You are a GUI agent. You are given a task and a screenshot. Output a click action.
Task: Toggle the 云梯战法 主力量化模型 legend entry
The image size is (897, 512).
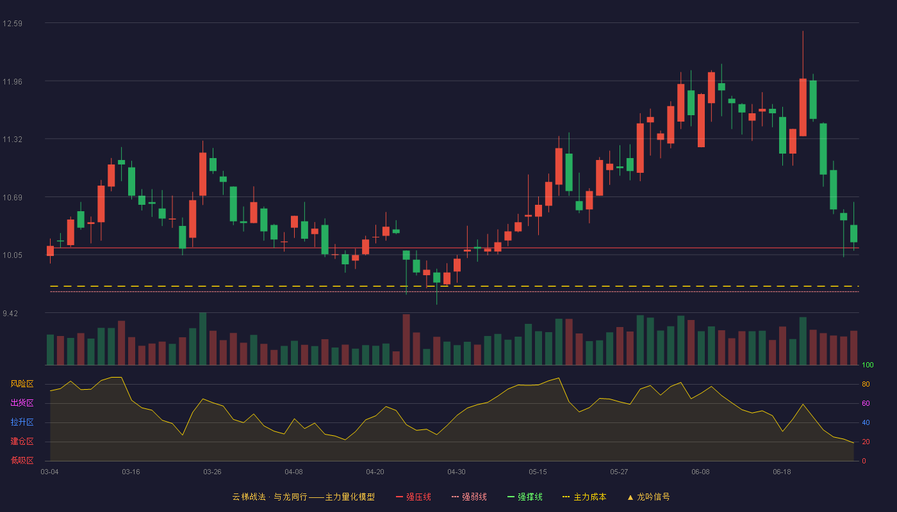click(x=303, y=497)
